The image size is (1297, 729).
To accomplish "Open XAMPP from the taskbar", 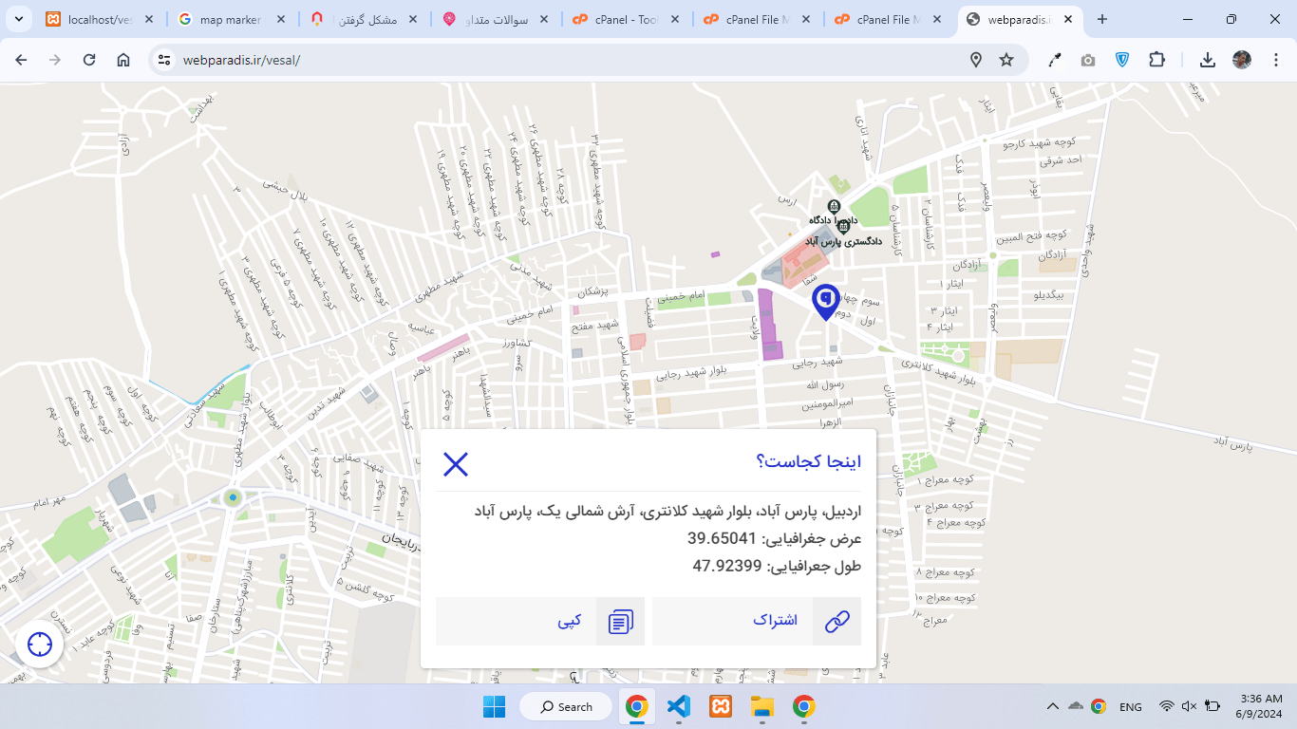I will (x=720, y=706).
